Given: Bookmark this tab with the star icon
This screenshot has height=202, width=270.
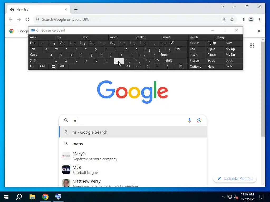Looking at the screenshot, I should (232, 19).
